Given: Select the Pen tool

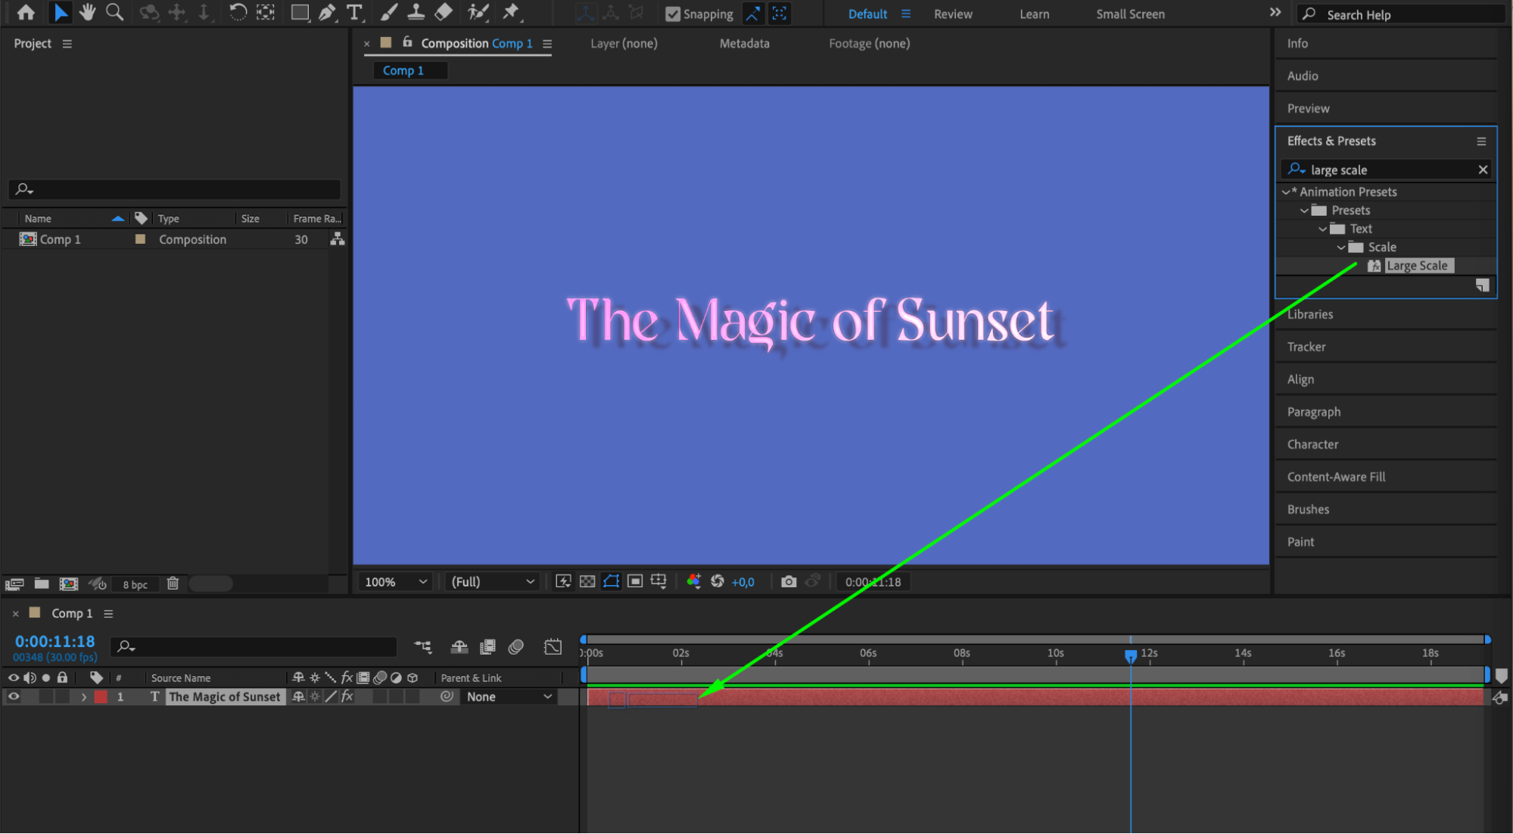Looking at the screenshot, I should pyautogui.click(x=327, y=12).
